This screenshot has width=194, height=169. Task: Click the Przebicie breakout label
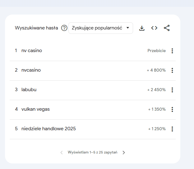point(156,51)
